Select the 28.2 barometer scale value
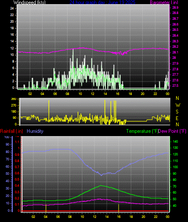188x222 pixels. click(x=175, y=46)
